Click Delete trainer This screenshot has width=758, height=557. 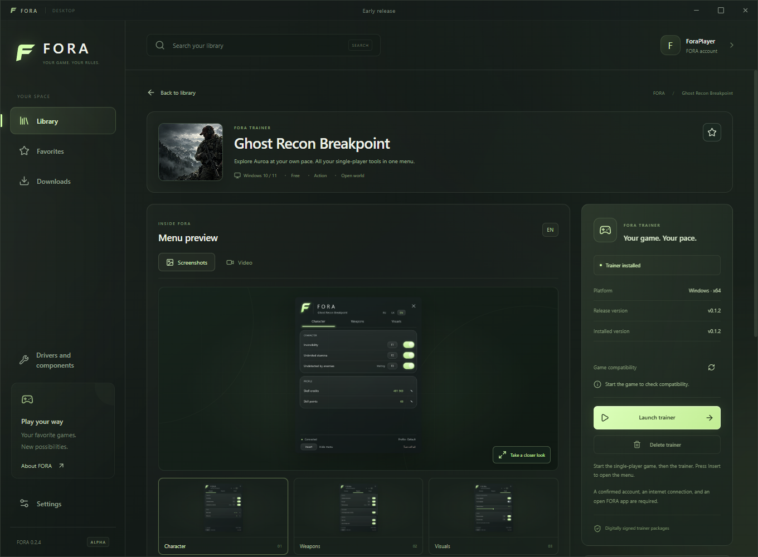click(x=657, y=444)
